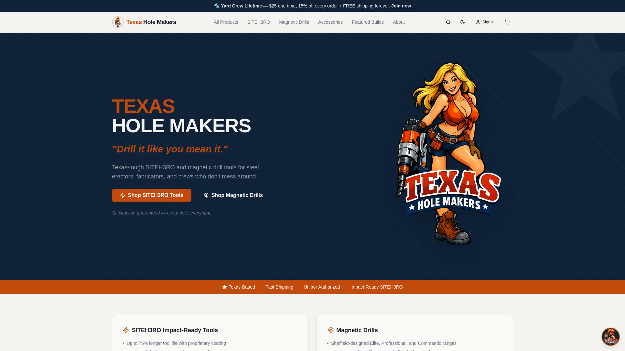This screenshot has height=351, width=625.
Task: Click Shop Magnetic Drills button
Action: point(233,195)
